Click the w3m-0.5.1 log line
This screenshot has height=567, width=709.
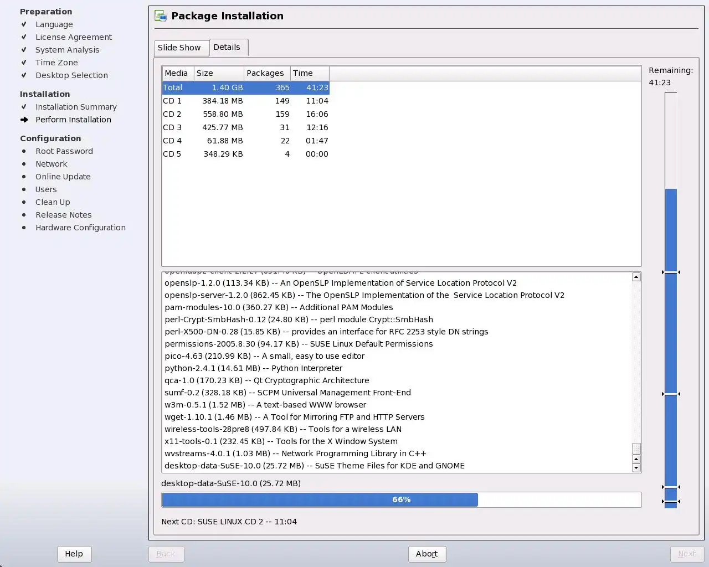coord(265,405)
